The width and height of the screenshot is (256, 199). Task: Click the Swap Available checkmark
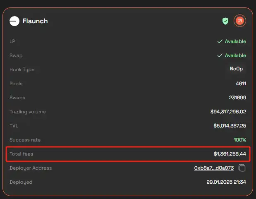click(x=220, y=55)
